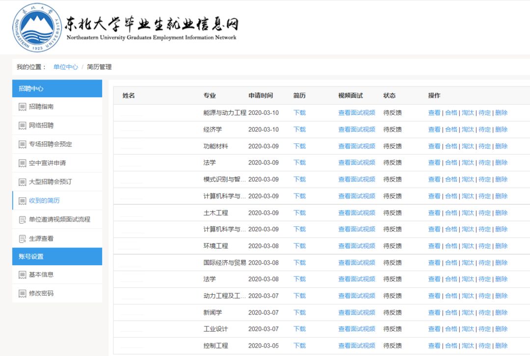
Task: Select the 网络招聘 panel icon
Action: (x=22, y=126)
